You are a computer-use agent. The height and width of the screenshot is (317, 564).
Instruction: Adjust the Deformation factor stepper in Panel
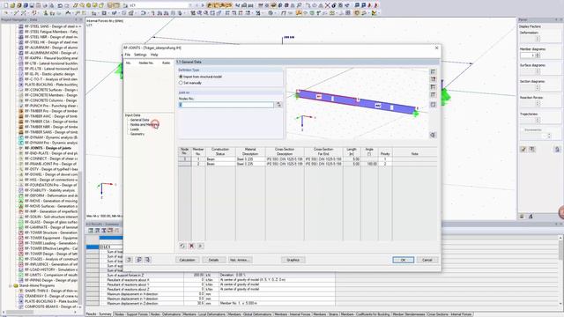pyautogui.click(x=538, y=39)
